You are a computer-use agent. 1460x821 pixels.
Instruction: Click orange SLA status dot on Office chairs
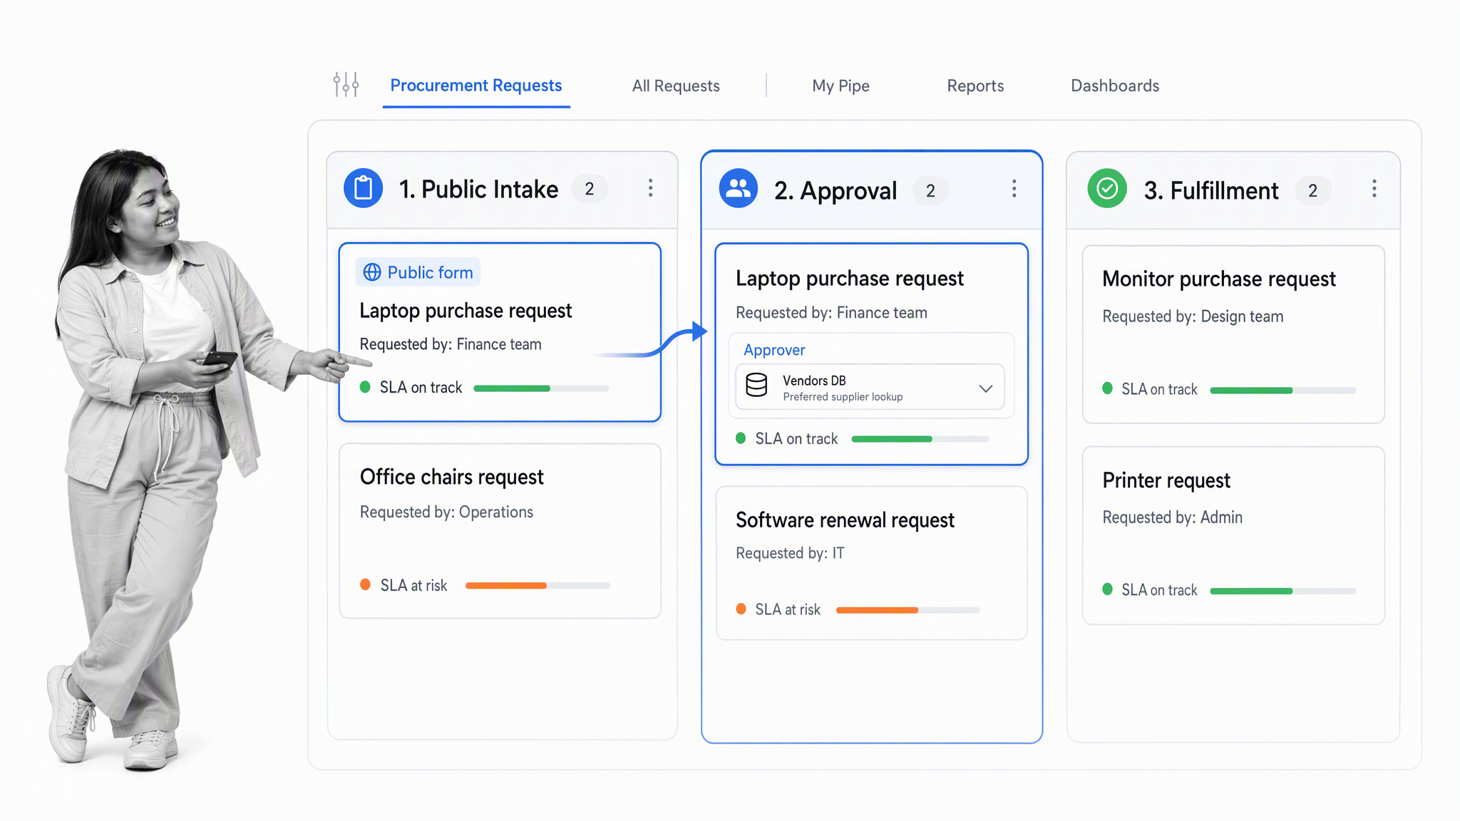(365, 584)
